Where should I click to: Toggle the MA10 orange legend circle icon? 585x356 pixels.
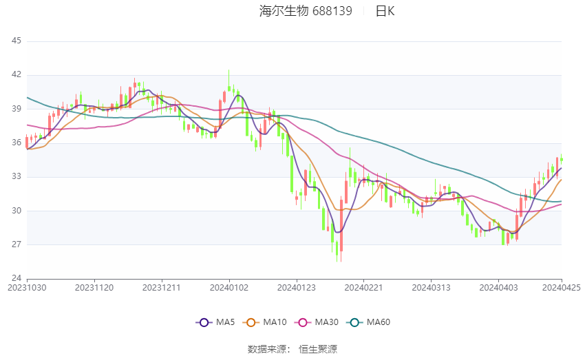click(251, 322)
